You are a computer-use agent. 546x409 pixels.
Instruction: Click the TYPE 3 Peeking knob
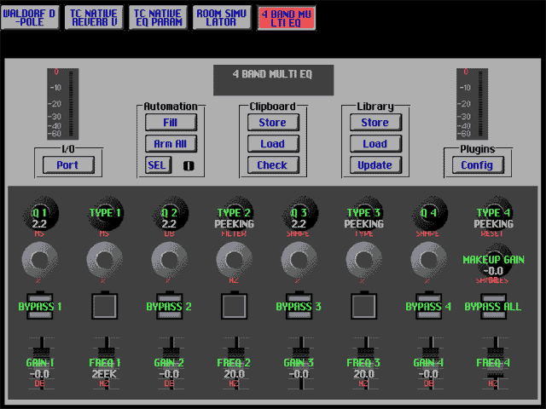364,214
